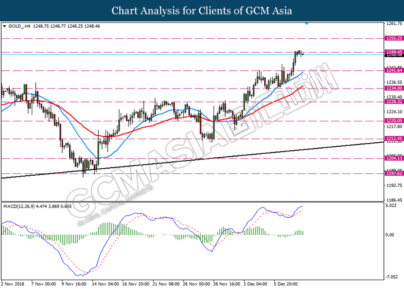Click the 21 Nov 08:00 time label
The width and height of the screenshot is (404, 289).
(x=166, y=284)
